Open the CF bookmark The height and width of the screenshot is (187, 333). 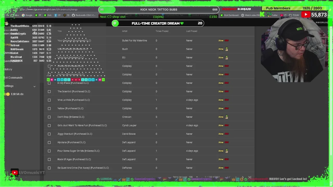click(x=57, y=15)
